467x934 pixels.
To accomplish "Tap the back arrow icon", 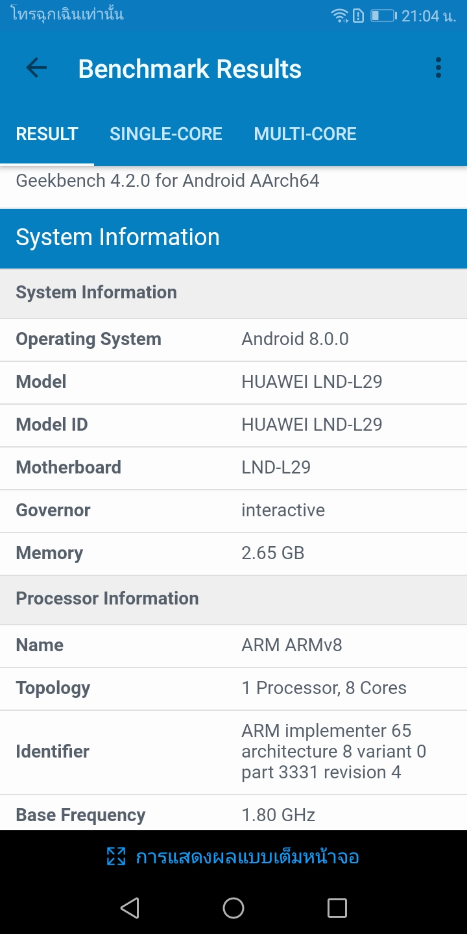I will pyautogui.click(x=36, y=68).
